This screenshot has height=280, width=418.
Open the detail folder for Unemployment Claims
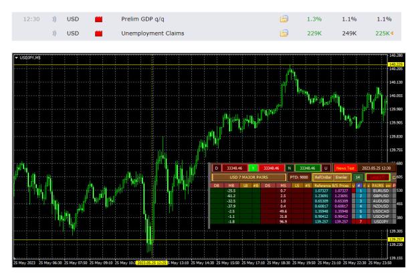coord(284,33)
